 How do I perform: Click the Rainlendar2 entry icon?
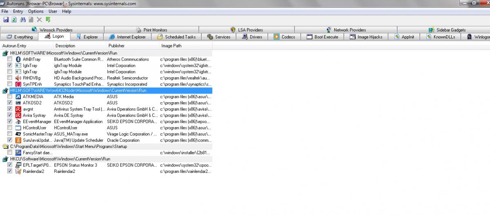tap(18, 171)
